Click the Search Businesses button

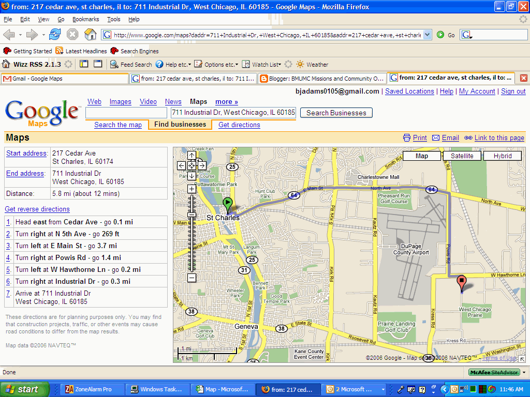336,113
